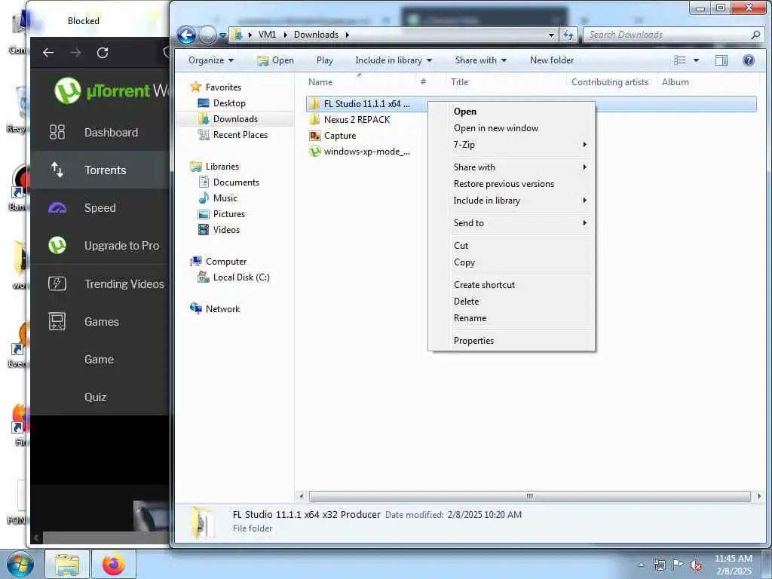
Task: Click Play in the Explorer toolbar
Action: (x=324, y=60)
